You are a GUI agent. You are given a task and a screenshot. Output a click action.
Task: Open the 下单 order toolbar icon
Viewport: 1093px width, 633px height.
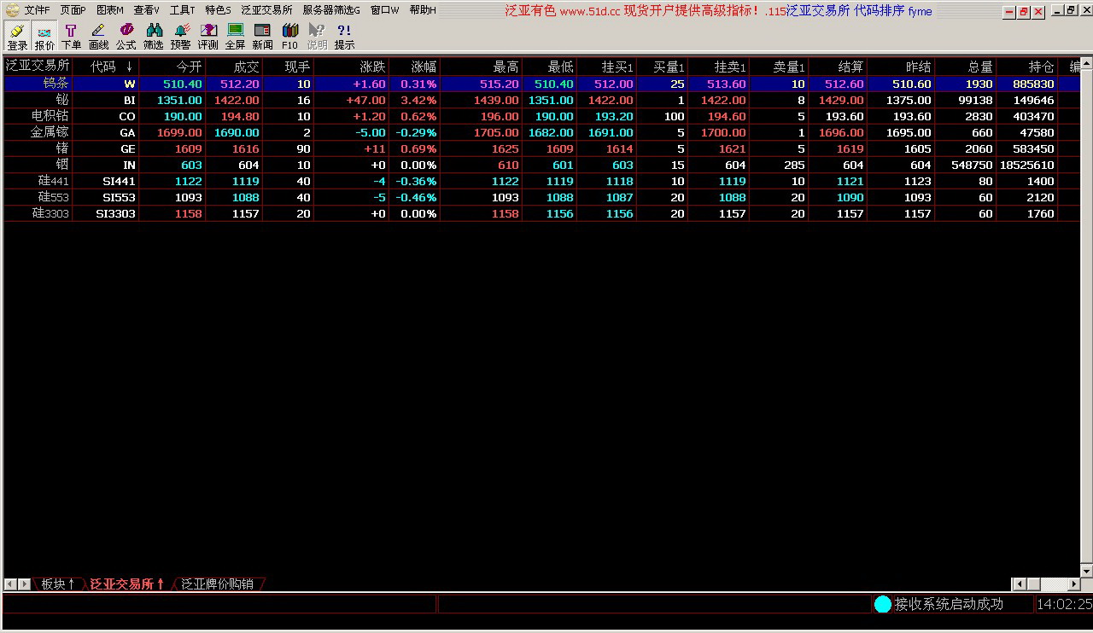[71, 37]
